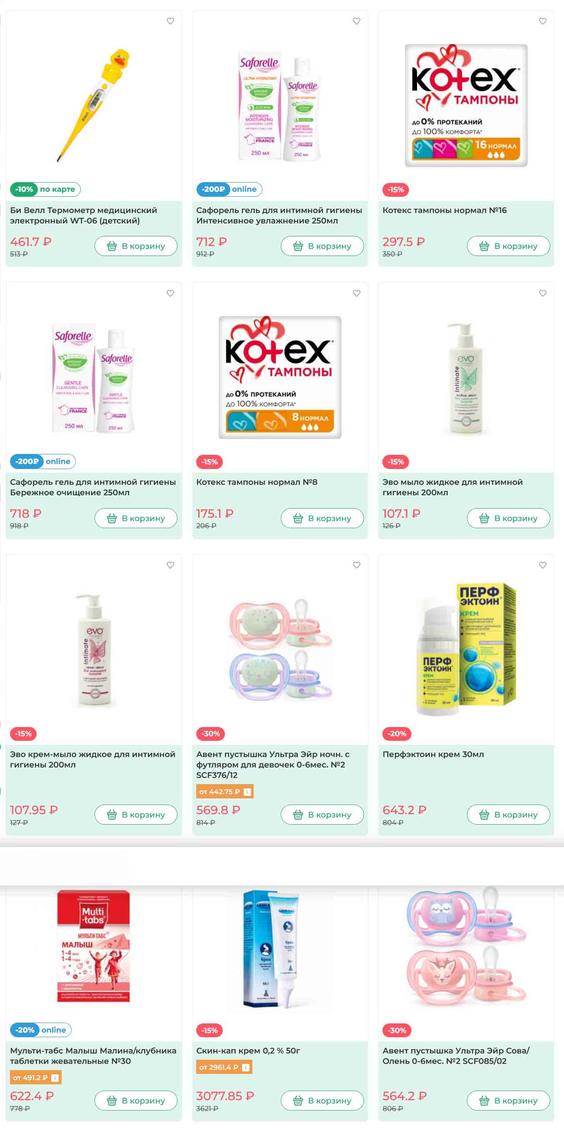This screenshot has height=1131, width=564.
Task: Open Котекс тампоны нормал №16 product link
Action: tap(444, 210)
